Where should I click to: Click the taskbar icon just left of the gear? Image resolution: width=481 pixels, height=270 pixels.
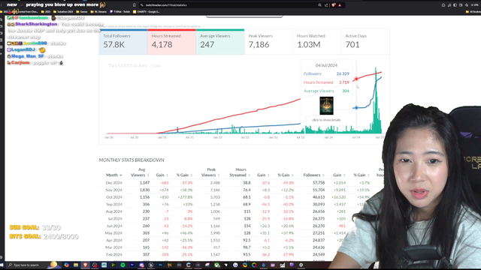coord(292,265)
